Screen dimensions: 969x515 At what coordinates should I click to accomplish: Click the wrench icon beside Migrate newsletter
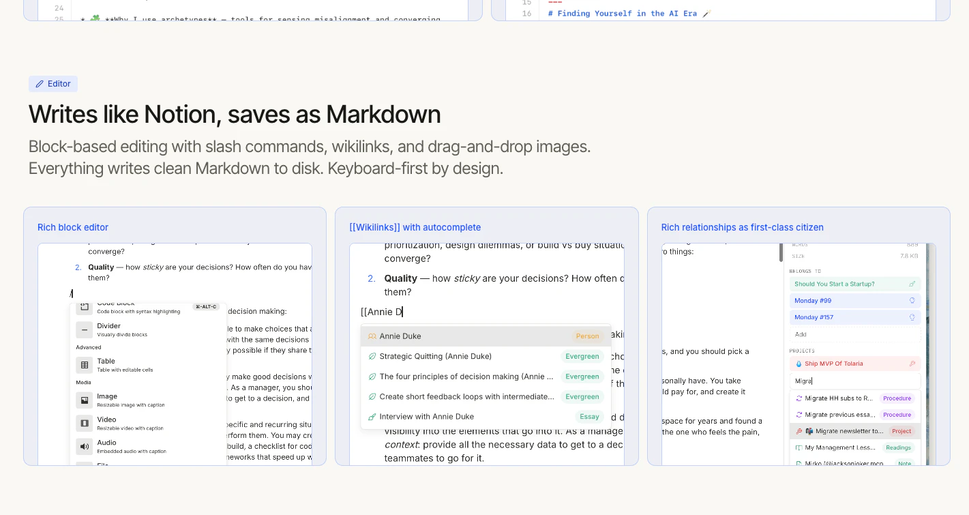[x=799, y=431]
